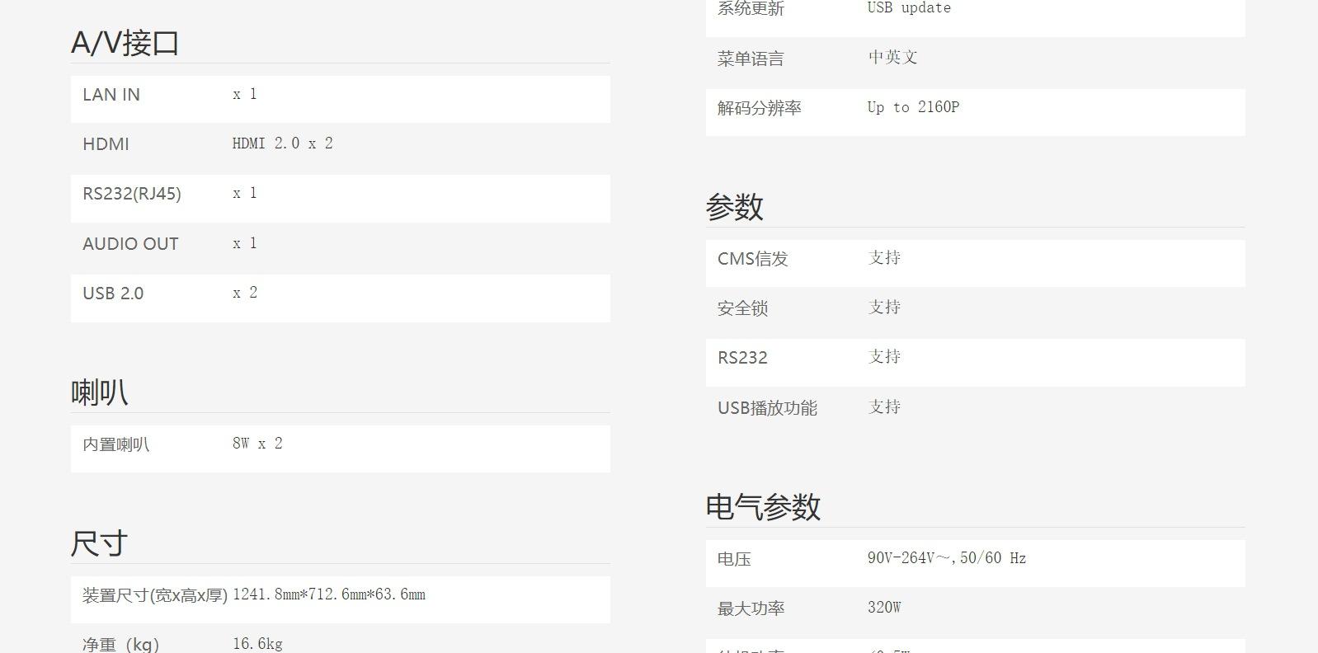The height and width of the screenshot is (653, 1318).
Task: Click the 喇叭 section heading
Action: [99, 392]
